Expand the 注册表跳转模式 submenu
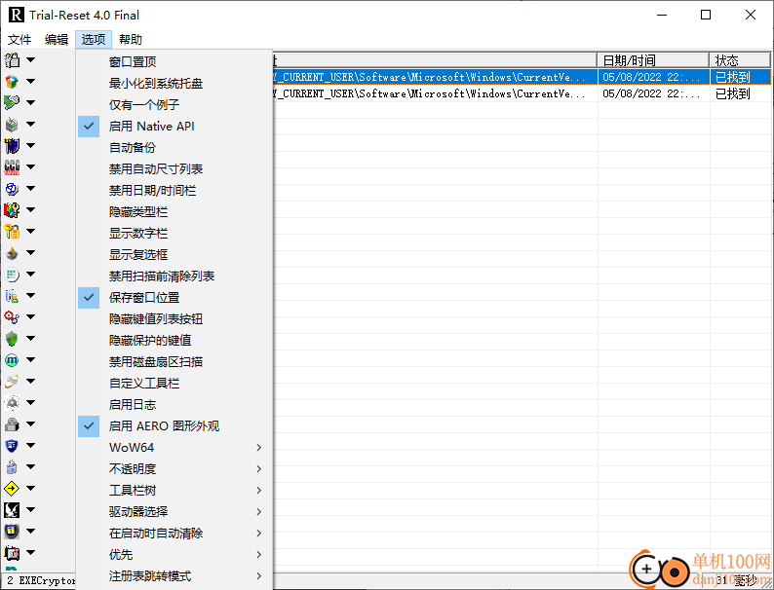 click(174, 576)
